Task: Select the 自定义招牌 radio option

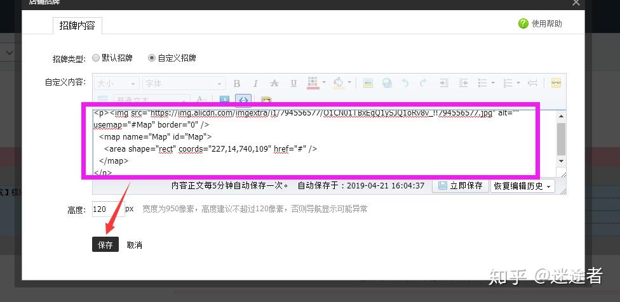Action: (x=151, y=58)
